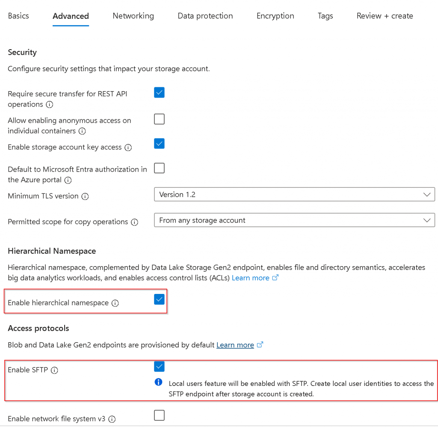The width and height of the screenshot is (438, 427).
Task: Open Learn more link under Access protocols
Action: (235, 345)
